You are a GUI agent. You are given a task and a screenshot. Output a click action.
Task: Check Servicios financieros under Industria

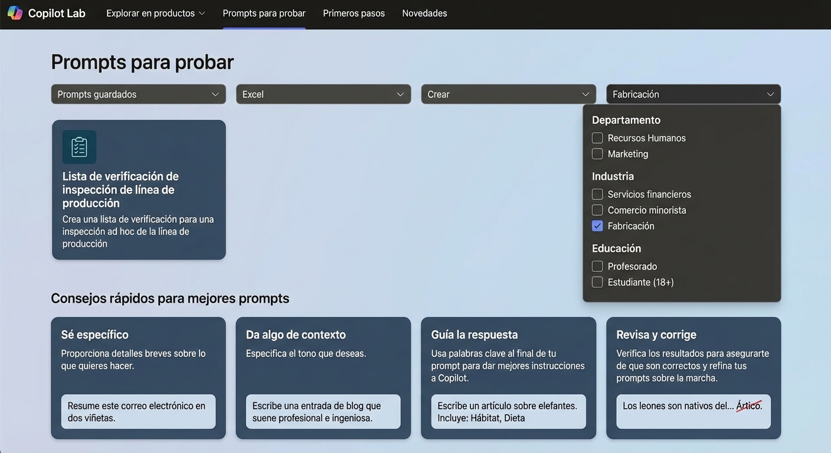[x=597, y=194]
